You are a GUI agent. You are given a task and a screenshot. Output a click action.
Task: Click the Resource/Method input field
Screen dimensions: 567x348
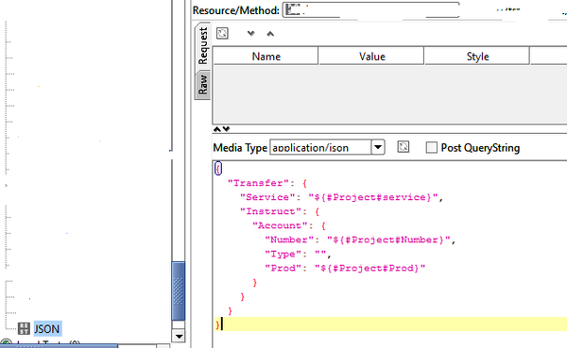[x=371, y=10]
